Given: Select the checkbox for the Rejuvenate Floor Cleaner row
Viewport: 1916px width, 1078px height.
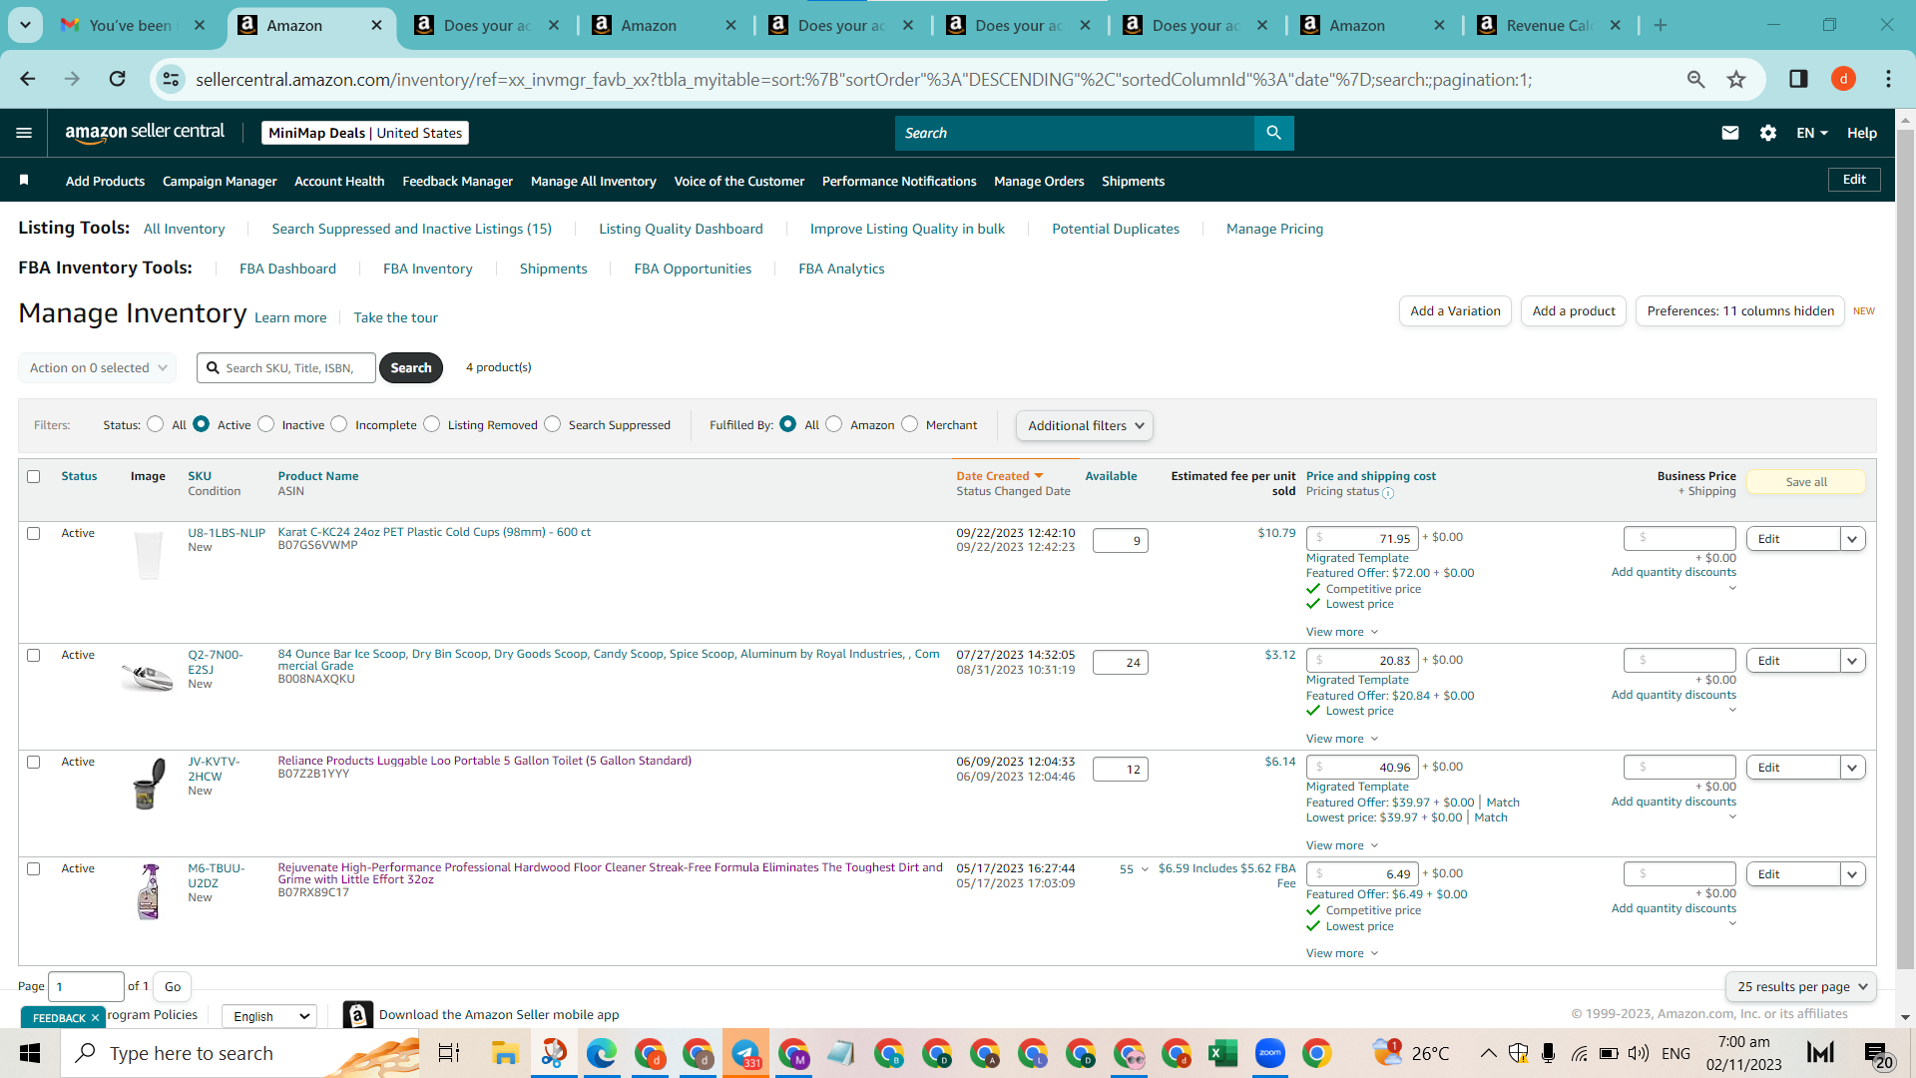Looking at the screenshot, I should (x=34, y=869).
